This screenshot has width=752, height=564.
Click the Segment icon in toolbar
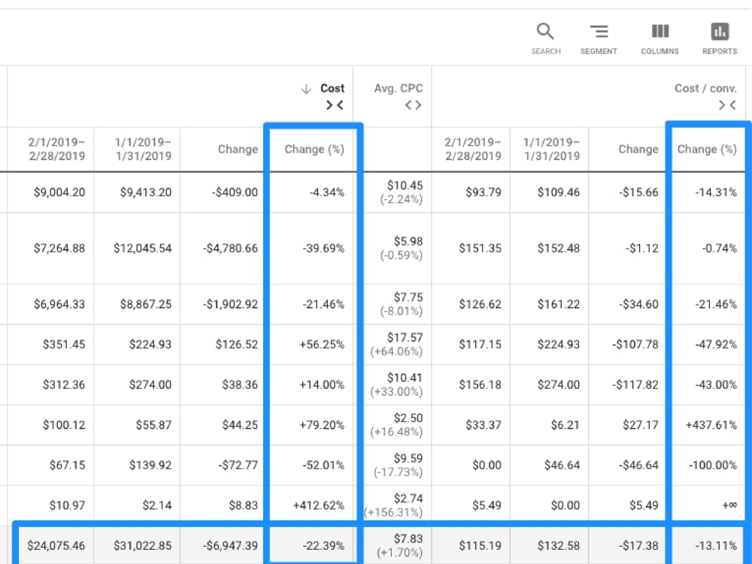coord(599,32)
